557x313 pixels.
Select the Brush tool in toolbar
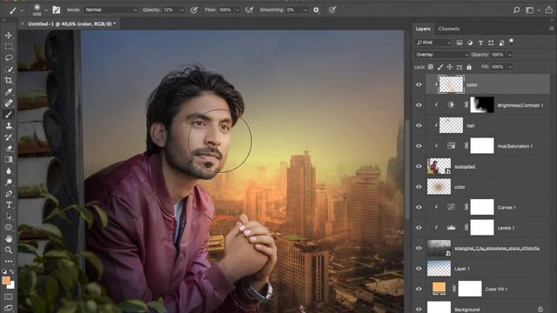pyautogui.click(x=9, y=115)
